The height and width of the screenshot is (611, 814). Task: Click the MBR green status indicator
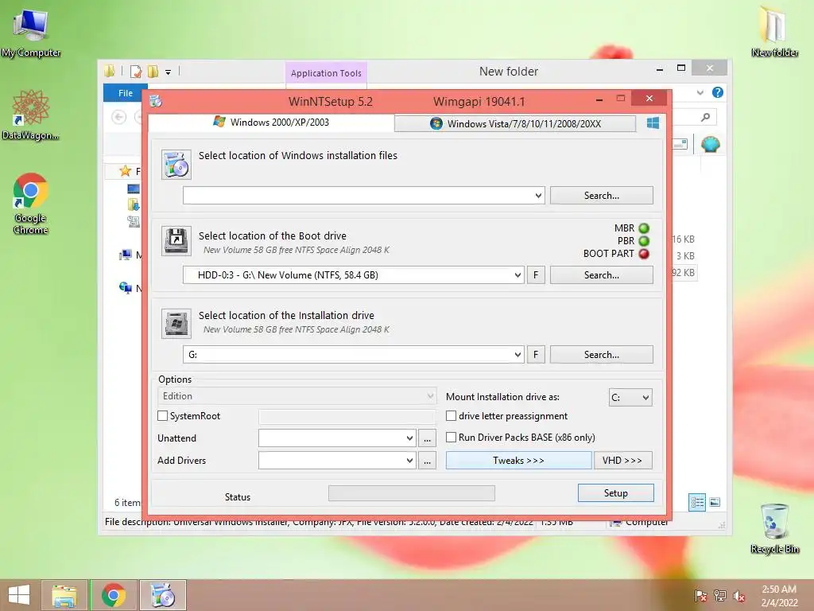(x=644, y=228)
